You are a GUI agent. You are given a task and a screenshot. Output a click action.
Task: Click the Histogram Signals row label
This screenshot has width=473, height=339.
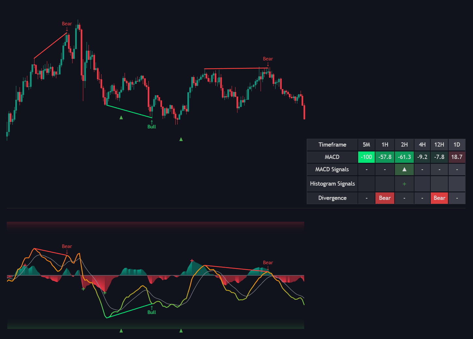click(332, 184)
